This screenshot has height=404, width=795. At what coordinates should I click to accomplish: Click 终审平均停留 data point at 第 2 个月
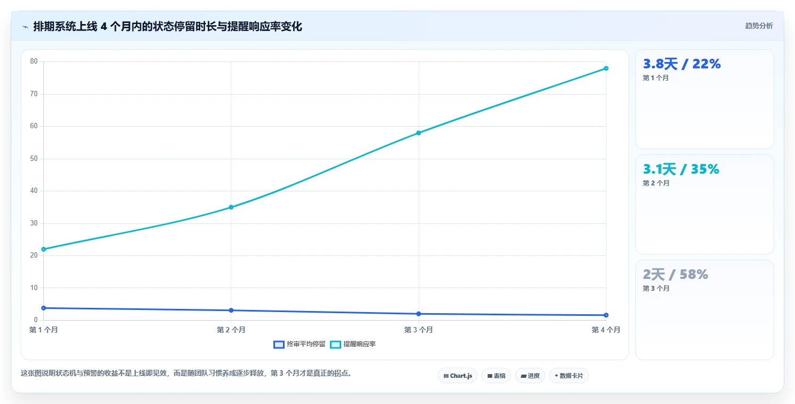click(x=231, y=310)
